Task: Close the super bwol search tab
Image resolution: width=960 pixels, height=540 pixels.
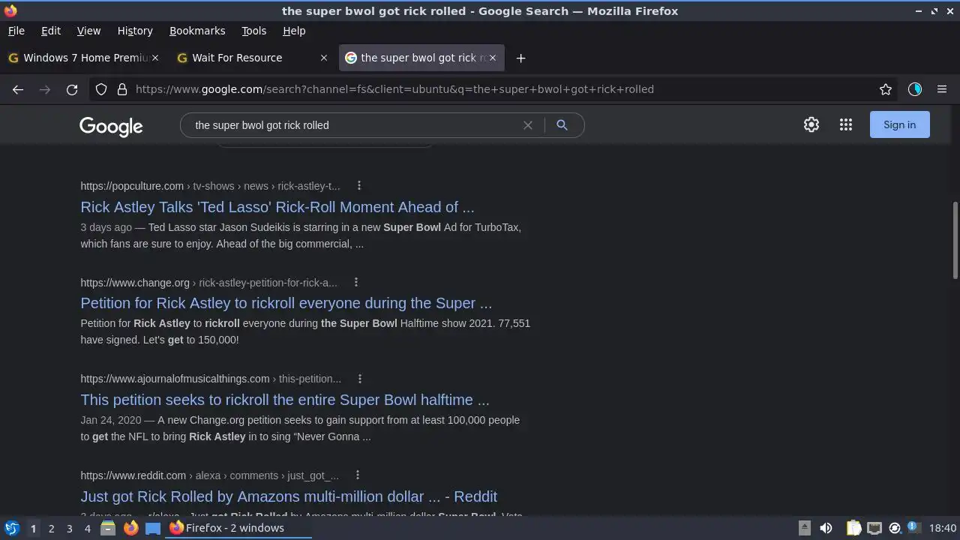Action: click(493, 58)
